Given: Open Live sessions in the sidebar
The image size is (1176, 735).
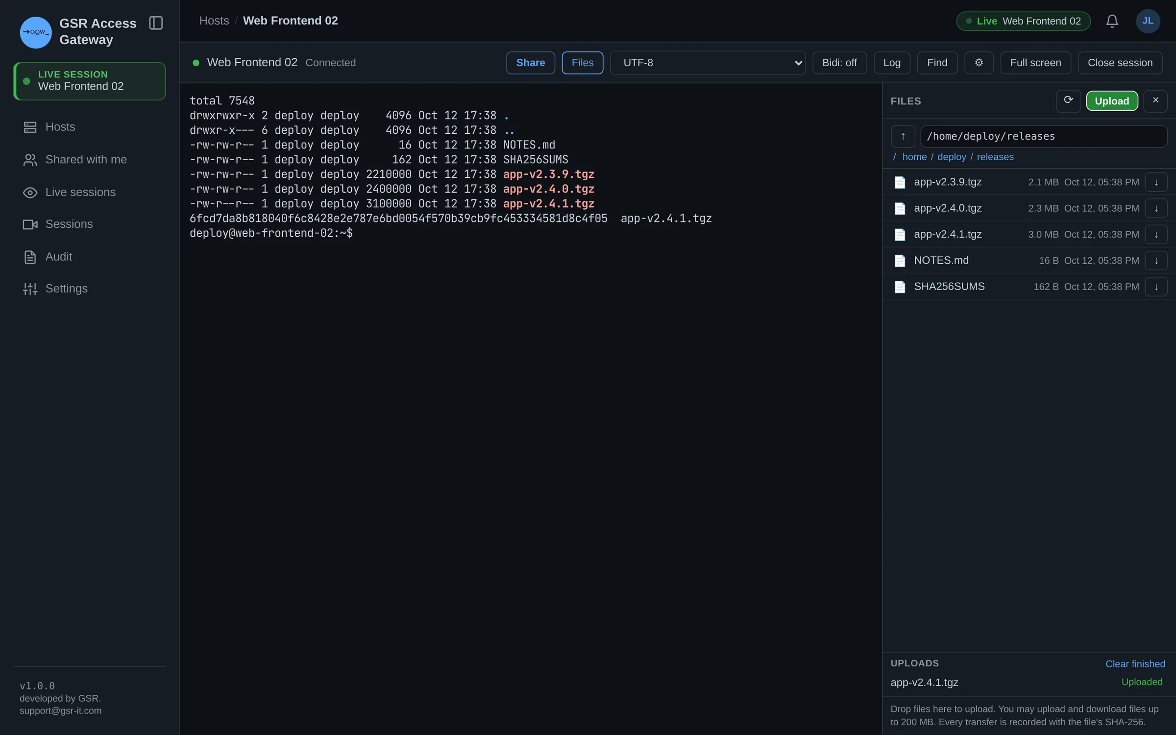Looking at the screenshot, I should pyautogui.click(x=89, y=192).
